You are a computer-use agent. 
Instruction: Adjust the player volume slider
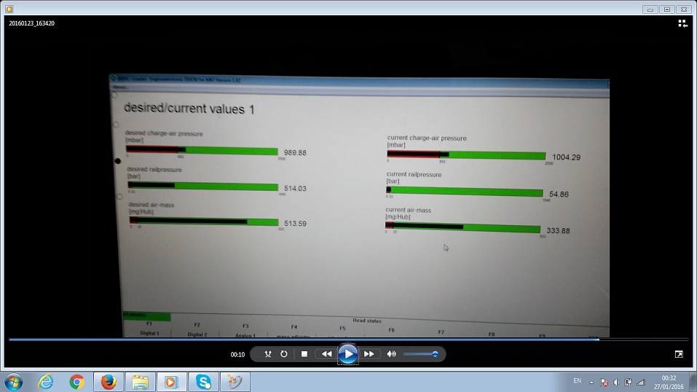[420, 354]
